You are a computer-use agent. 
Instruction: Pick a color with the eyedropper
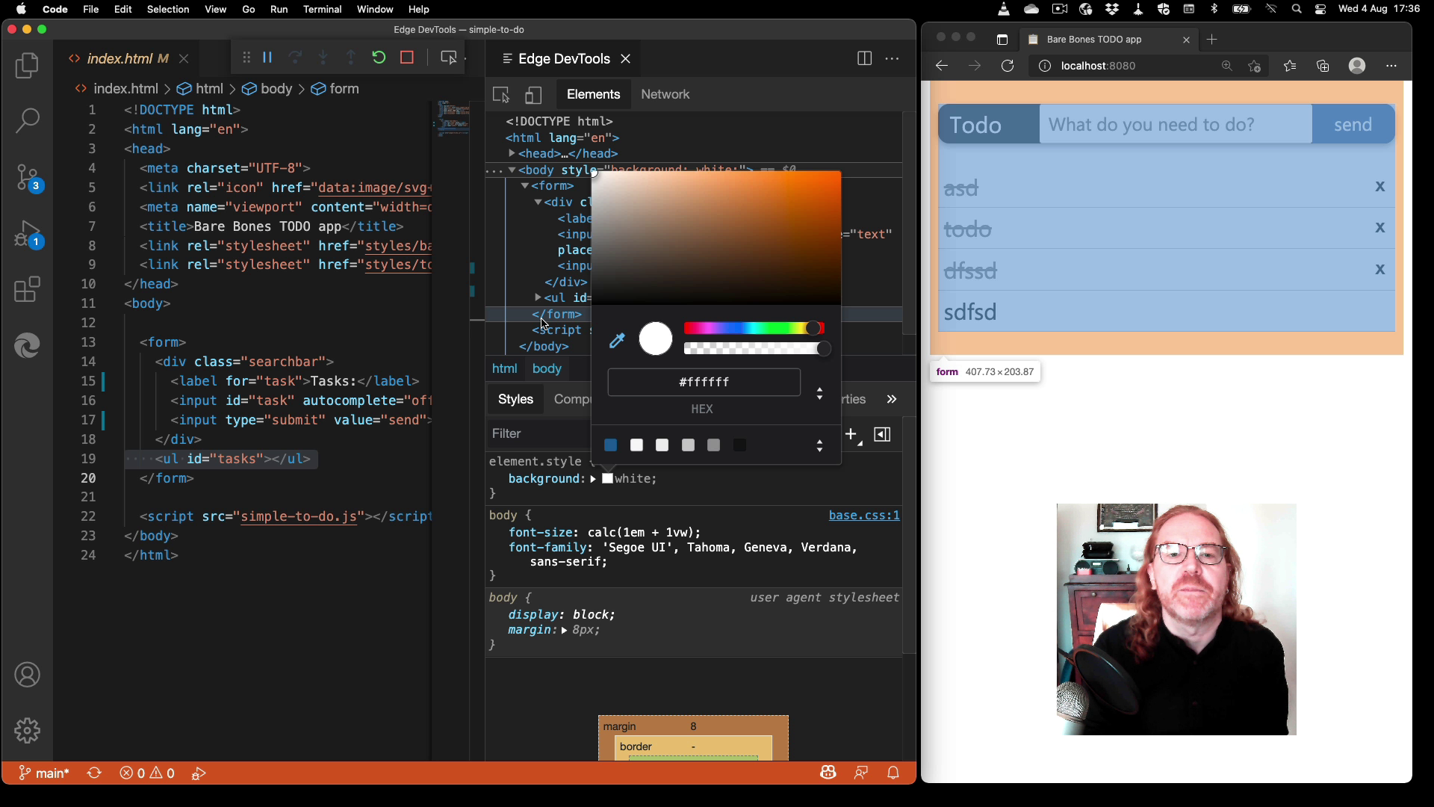click(617, 341)
